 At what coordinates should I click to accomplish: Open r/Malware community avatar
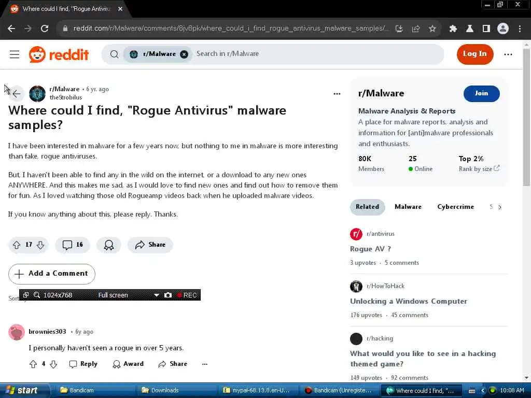[x=37, y=93]
